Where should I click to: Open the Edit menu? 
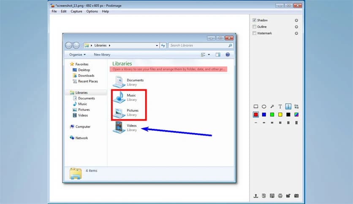pyautogui.click(x=64, y=11)
